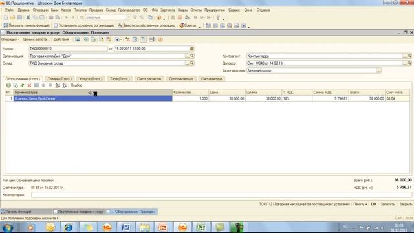
Task: Click the Комментарий input field
Action: pyautogui.click(x=221, y=195)
